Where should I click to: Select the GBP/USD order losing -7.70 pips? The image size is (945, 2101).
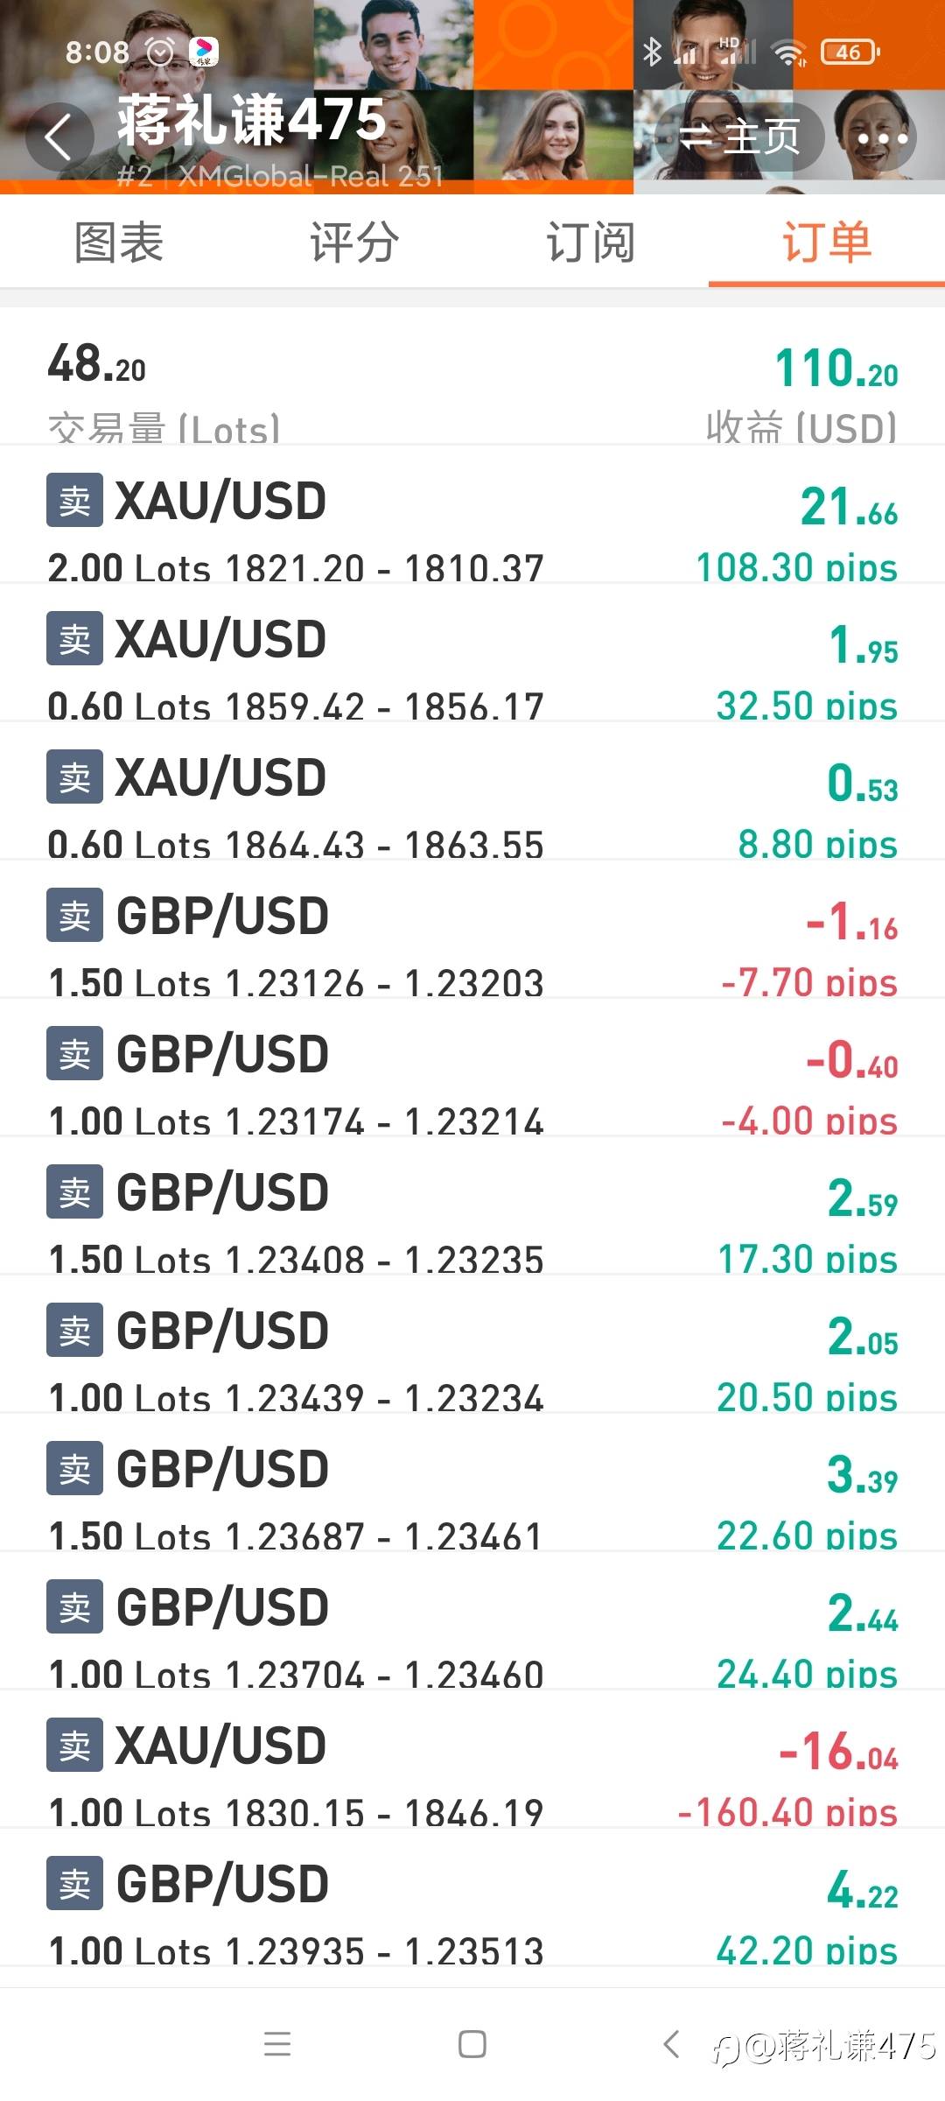472,945
